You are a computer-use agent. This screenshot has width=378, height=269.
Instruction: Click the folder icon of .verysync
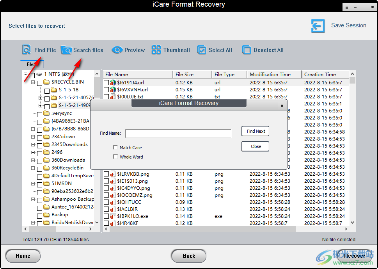point(46,113)
